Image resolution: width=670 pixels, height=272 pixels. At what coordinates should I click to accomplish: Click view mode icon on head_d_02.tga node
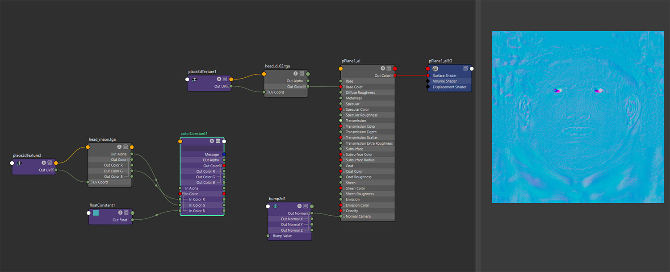pyautogui.click(x=302, y=74)
